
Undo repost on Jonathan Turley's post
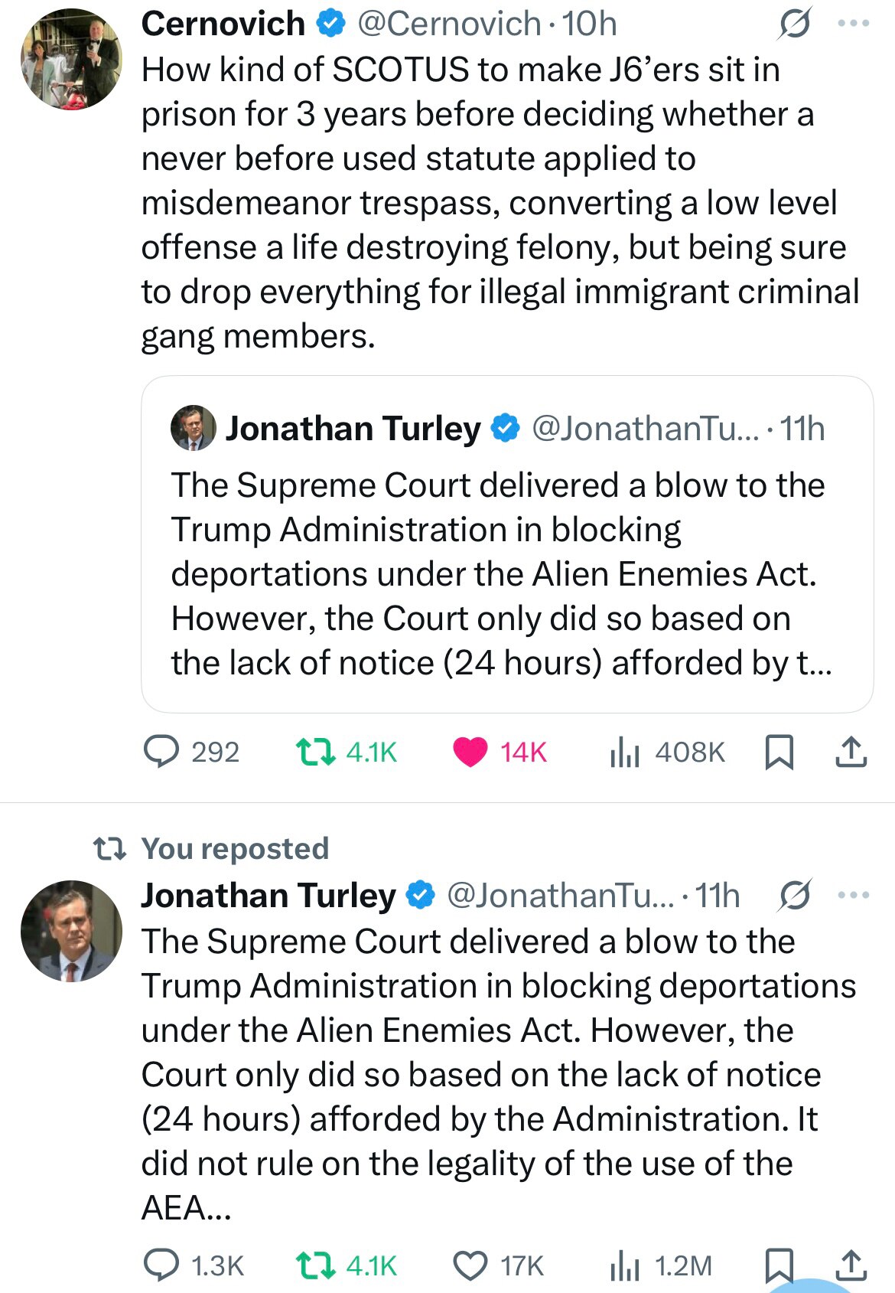coord(315,1265)
